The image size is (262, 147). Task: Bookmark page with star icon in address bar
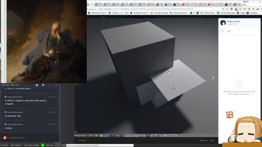pos(223,9)
